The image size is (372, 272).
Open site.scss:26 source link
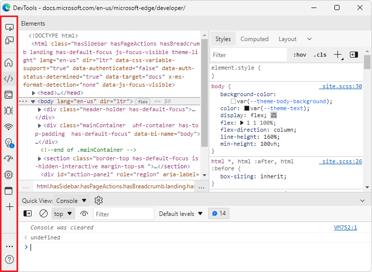click(340, 161)
